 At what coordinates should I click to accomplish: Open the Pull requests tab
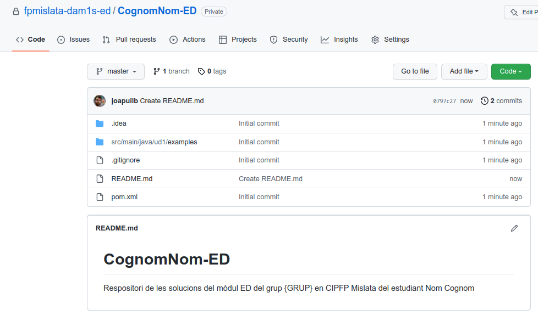pyautogui.click(x=129, y=40)
